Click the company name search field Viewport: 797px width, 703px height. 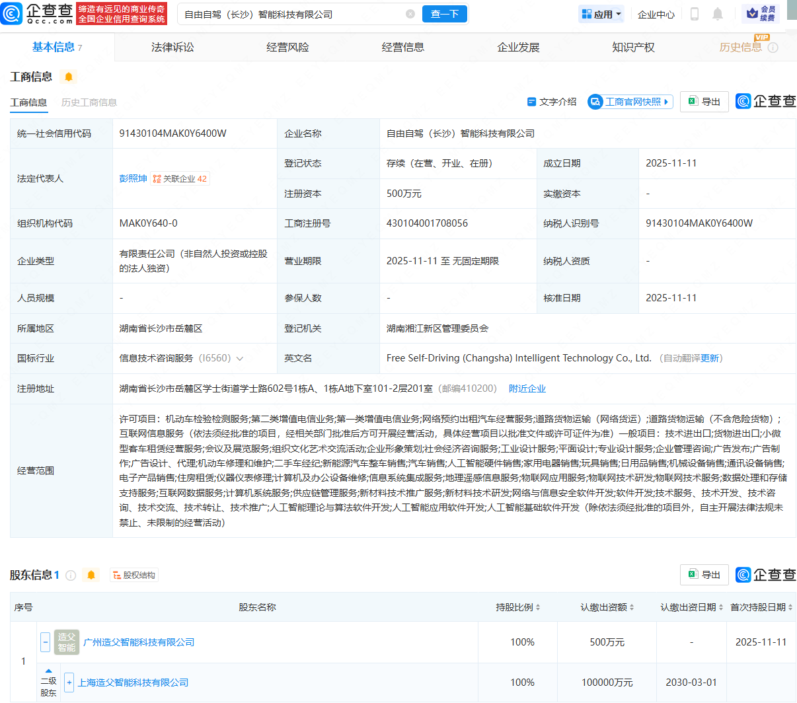pos(291,14)
